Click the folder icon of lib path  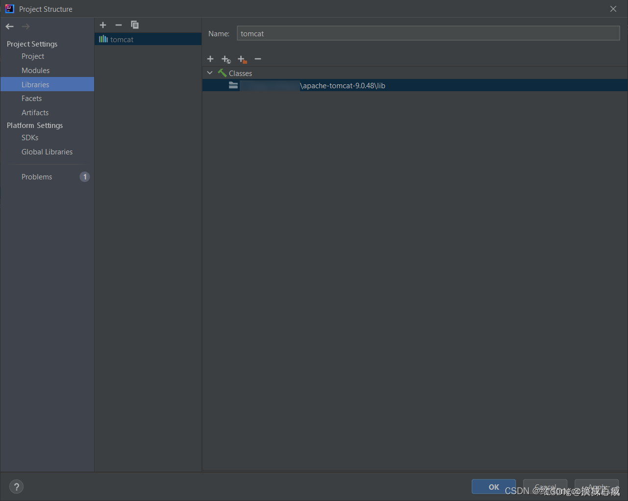(x=233, y=85)
